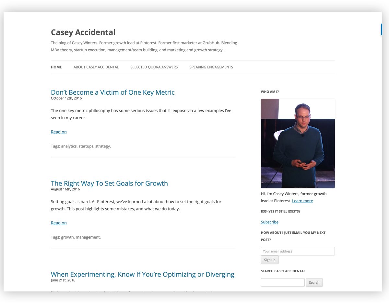Click the Search button

point(314,282)
